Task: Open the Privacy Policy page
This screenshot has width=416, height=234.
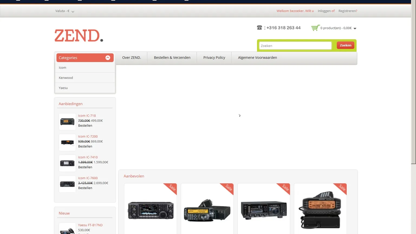Action: click(214, 58)
